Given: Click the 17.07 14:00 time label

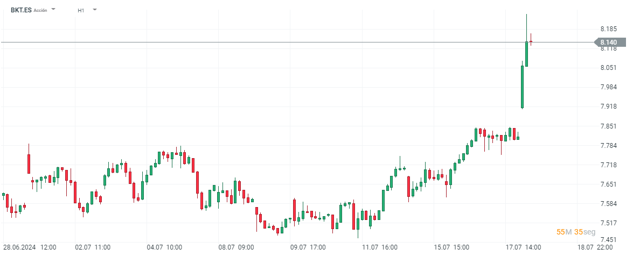Looking at the screenshot, I should pos(523,247).
